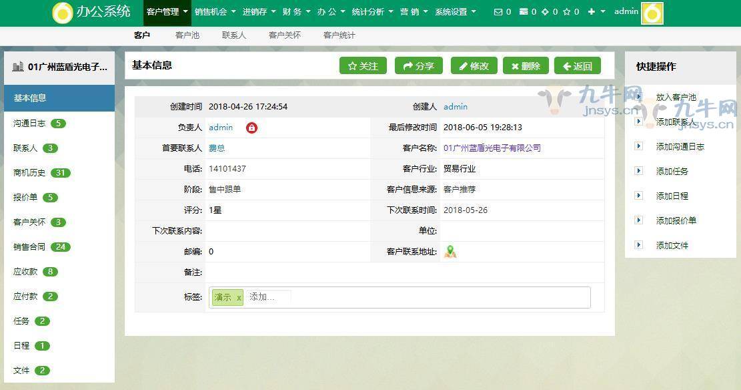The image size is (741, 390).
Task: Click the 修改 edit button
Action: 474,65
